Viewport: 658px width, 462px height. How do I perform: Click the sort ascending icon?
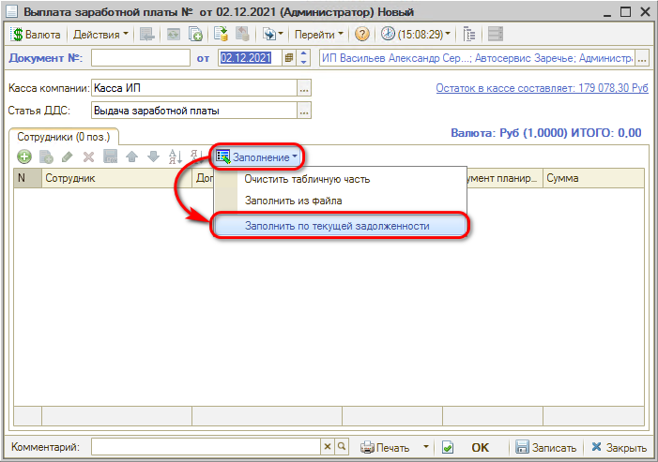point(173,156)
